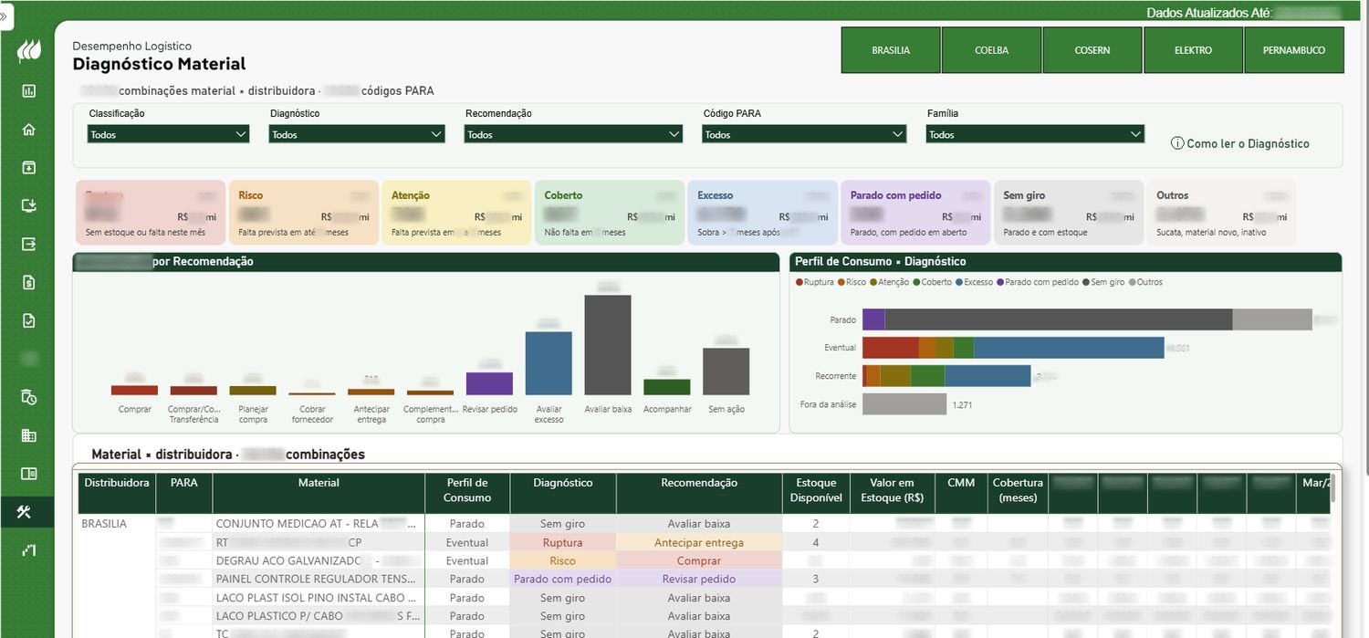Choose the COSERN distributor button
Screen dimensions: 1369x638
point(1092,50)
